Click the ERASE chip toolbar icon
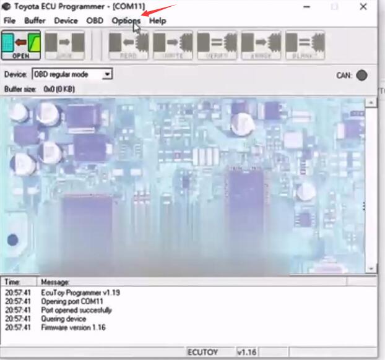 pyautogui.click(x=261, y=45)
